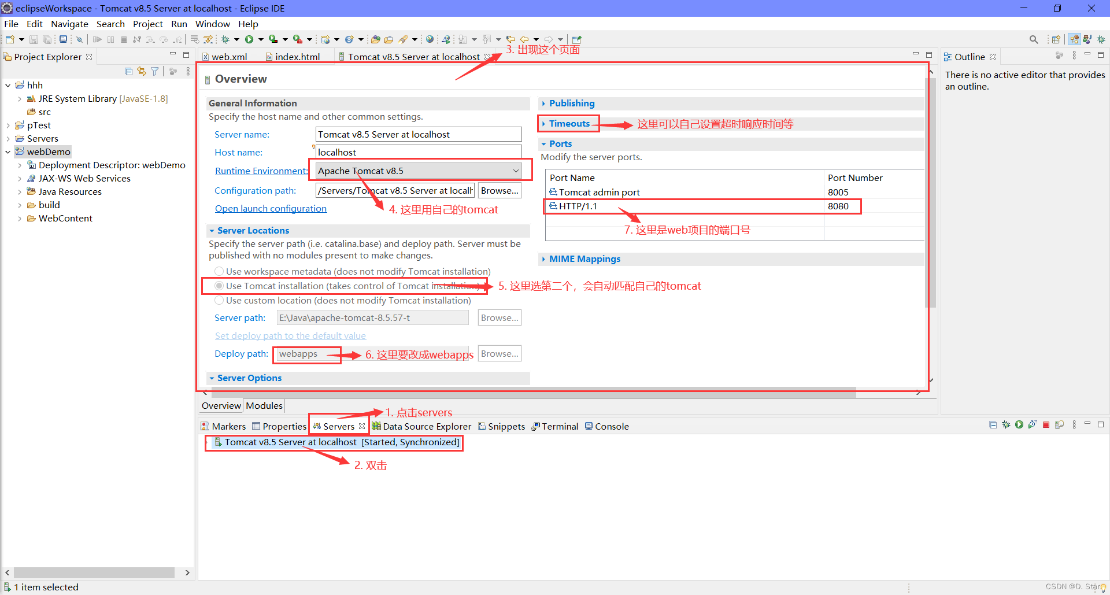Switch to the Java perspective icon
This screenshot has height=595, width=1110.
pos(1087,39)
